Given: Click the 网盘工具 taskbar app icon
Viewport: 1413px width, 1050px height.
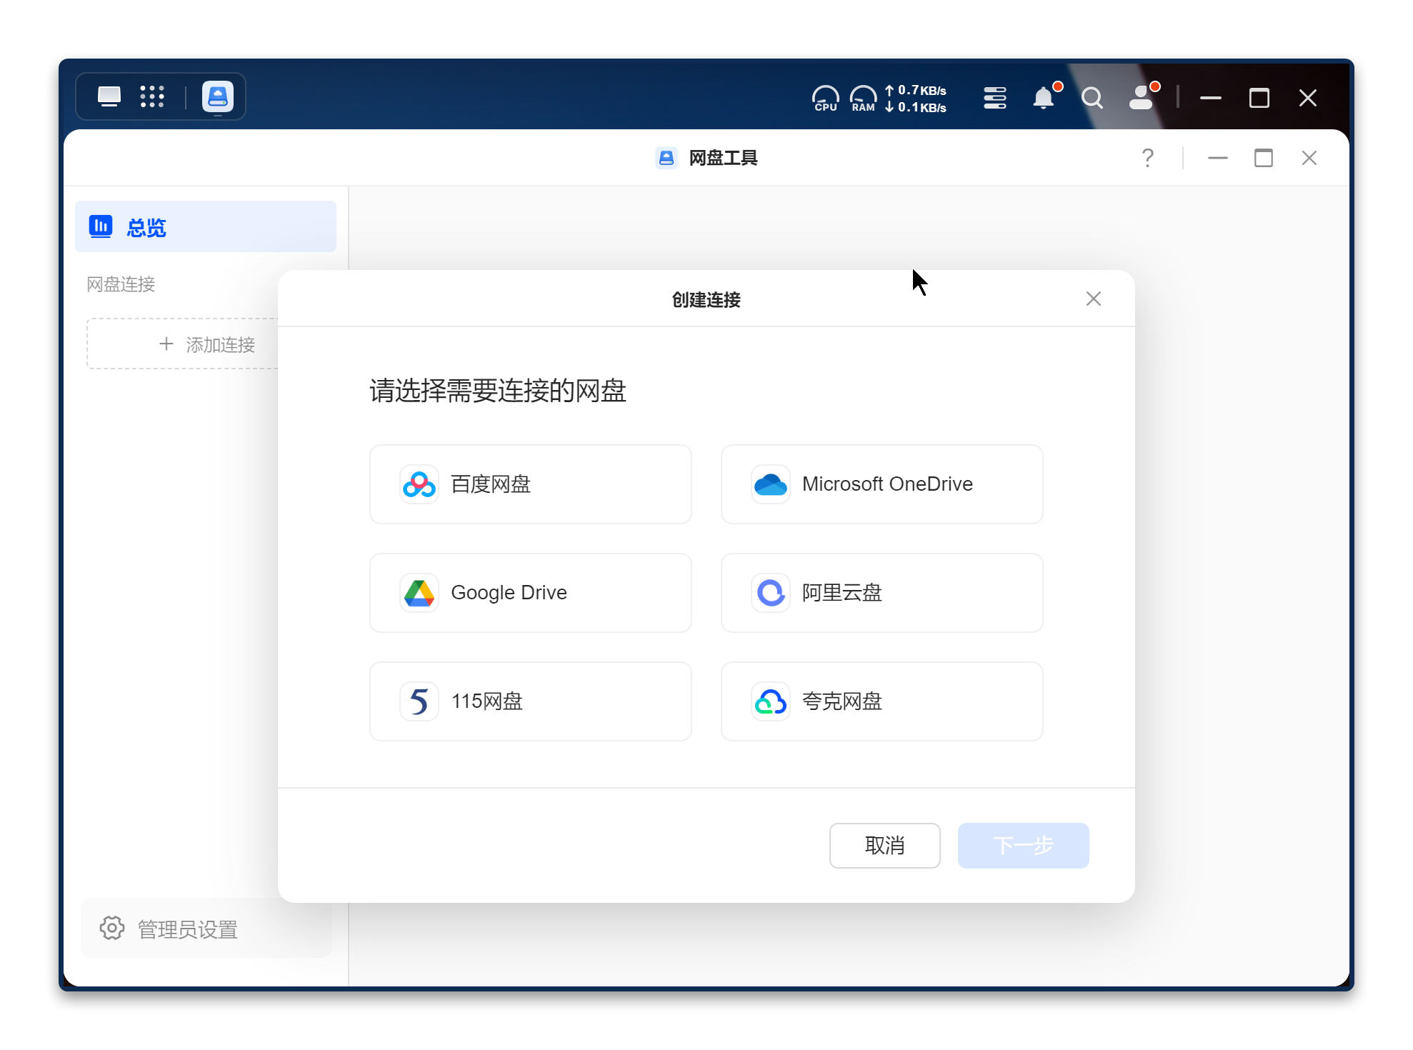Looking at the screenshot, I should click(218, 96).
